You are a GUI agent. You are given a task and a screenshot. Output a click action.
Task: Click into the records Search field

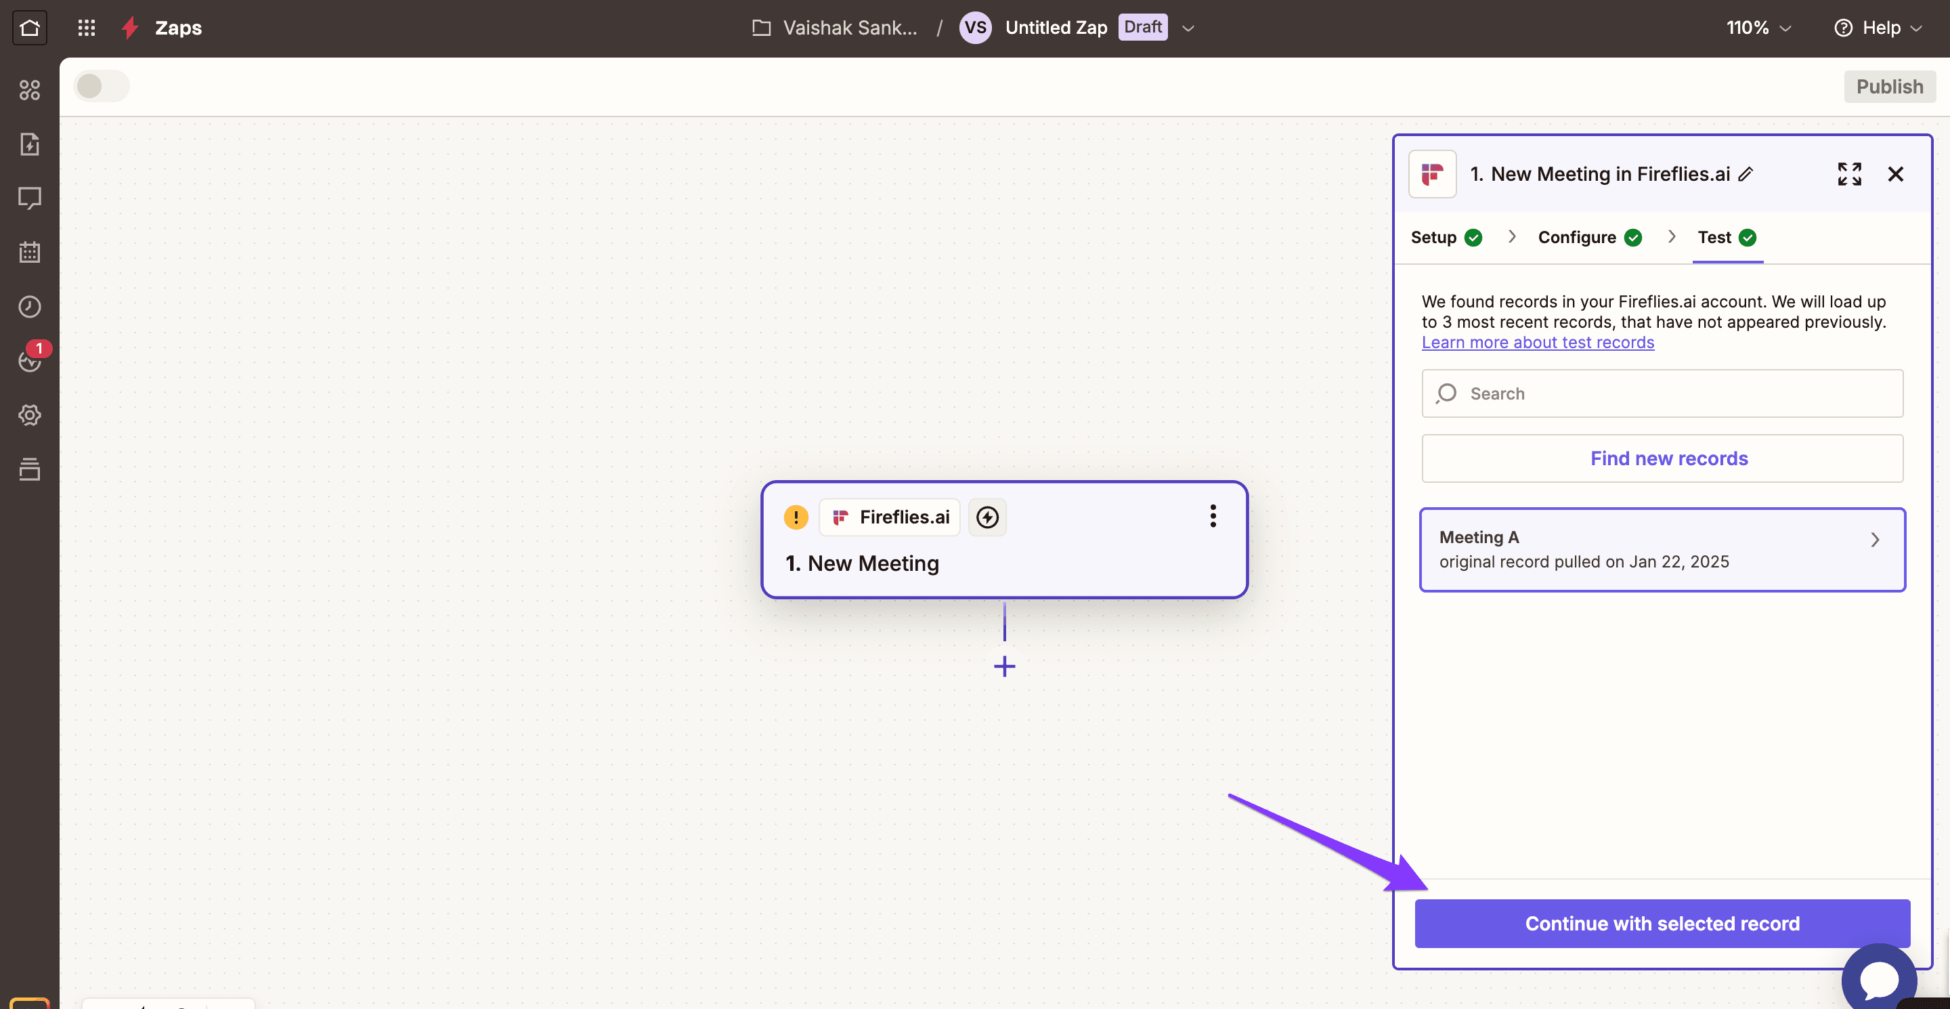pos(1662,393)
